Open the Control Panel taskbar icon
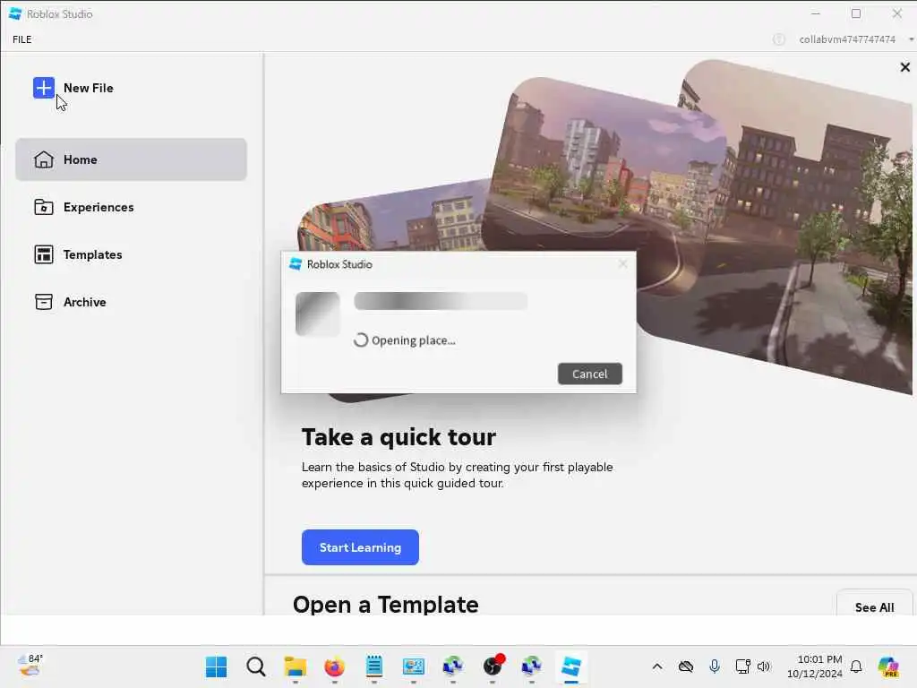 coord(414,666)
